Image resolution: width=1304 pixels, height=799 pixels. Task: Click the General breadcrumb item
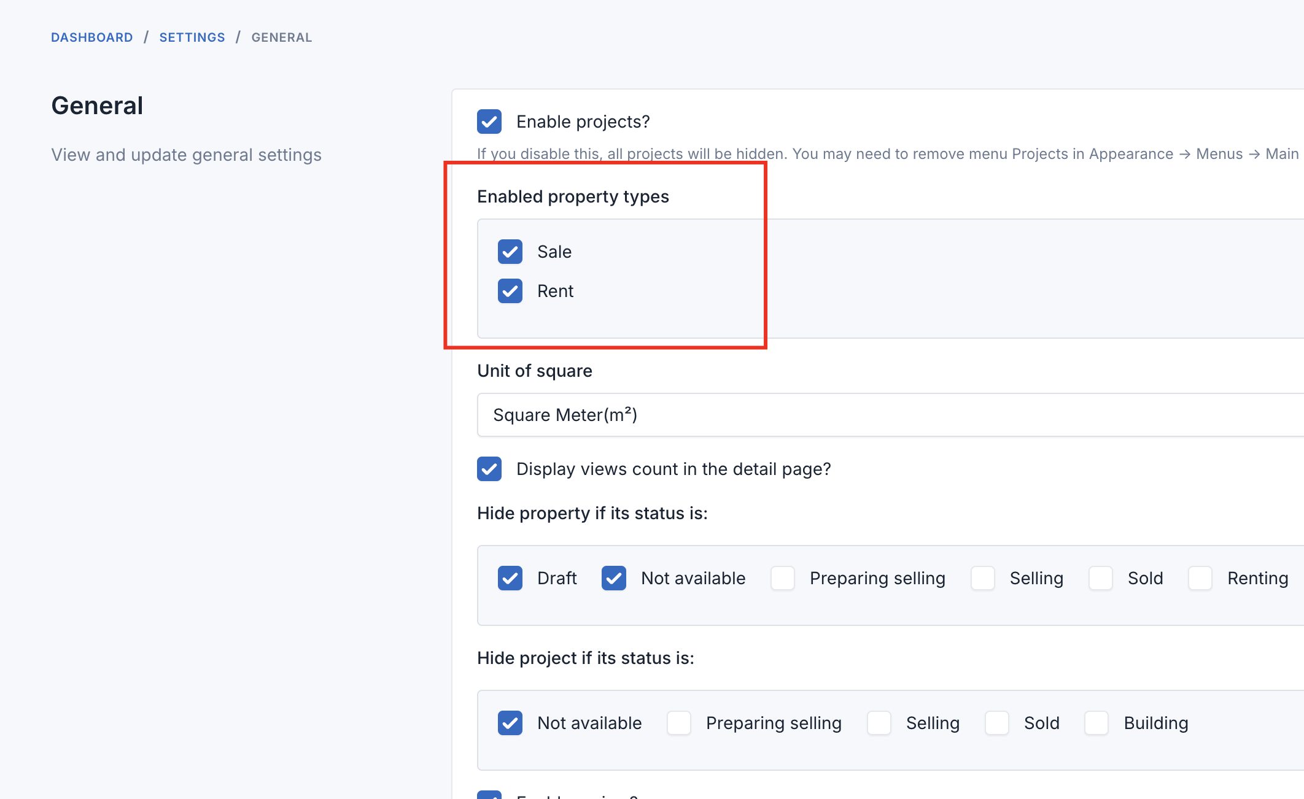tap(282, 37)
